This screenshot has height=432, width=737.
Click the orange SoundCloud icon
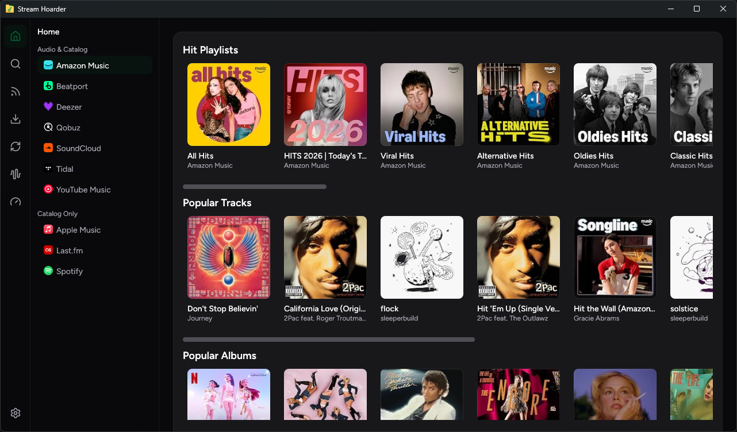[x=48, y=148]
